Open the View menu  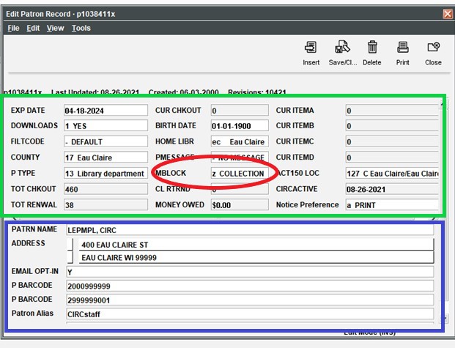click(x=55, y=28)
